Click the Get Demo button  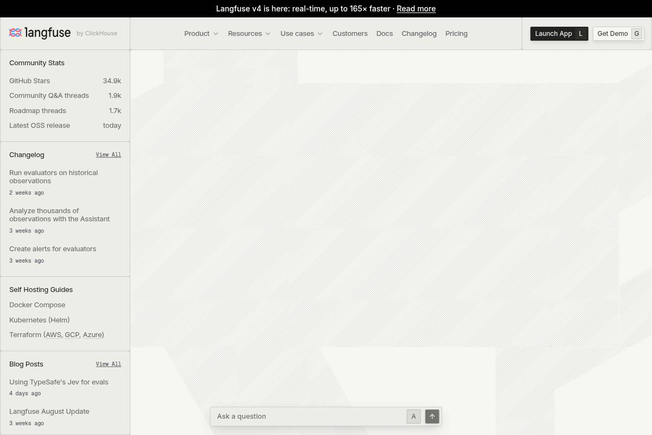(x=618, y=34)
